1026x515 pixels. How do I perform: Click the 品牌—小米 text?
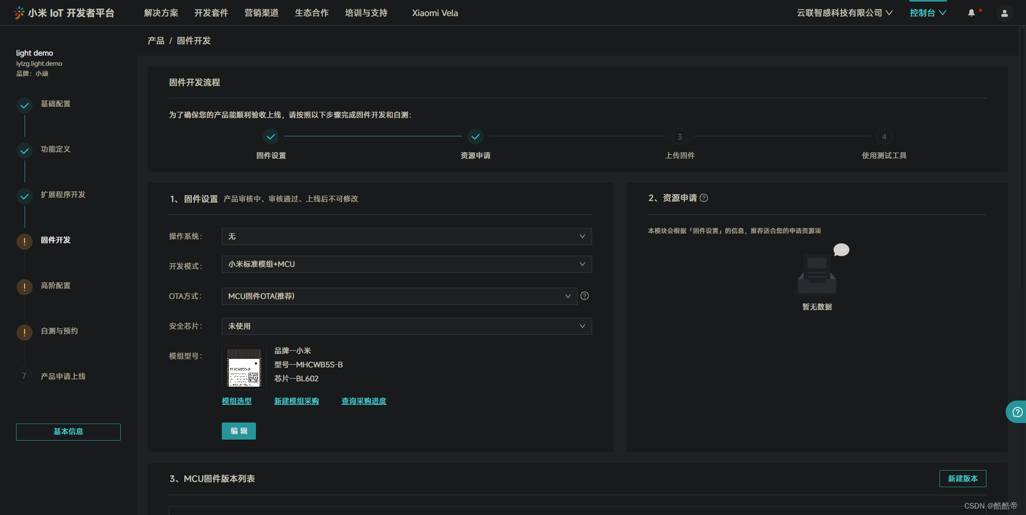pyautogui.click(x=293, y=351)
